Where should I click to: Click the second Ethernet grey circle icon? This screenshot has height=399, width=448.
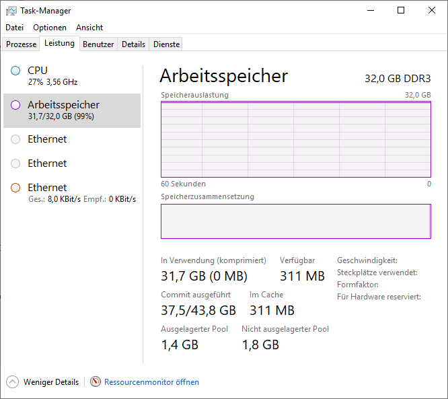point(15,164)
